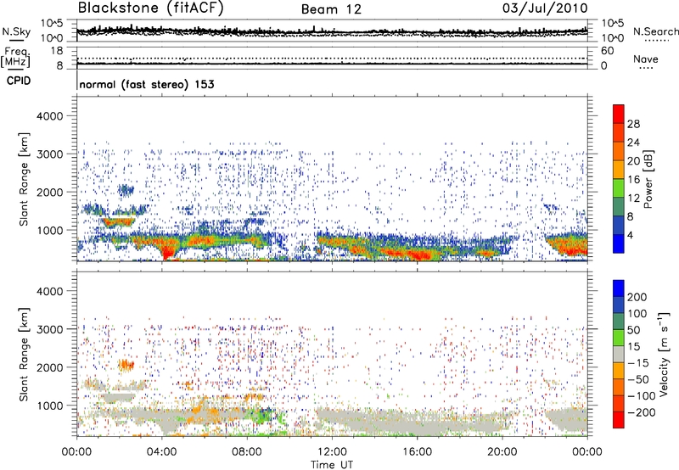Click the "60" tick on the Nave axis
Viewport: 679px width, 470px height.
[x=607, y=51]
